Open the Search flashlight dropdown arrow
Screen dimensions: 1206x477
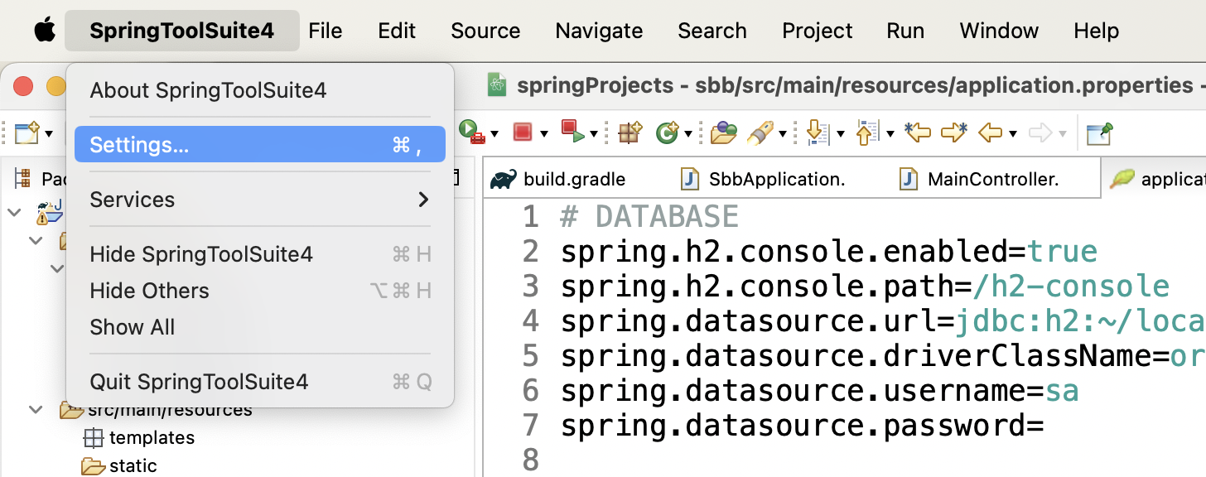coord(781,133)
